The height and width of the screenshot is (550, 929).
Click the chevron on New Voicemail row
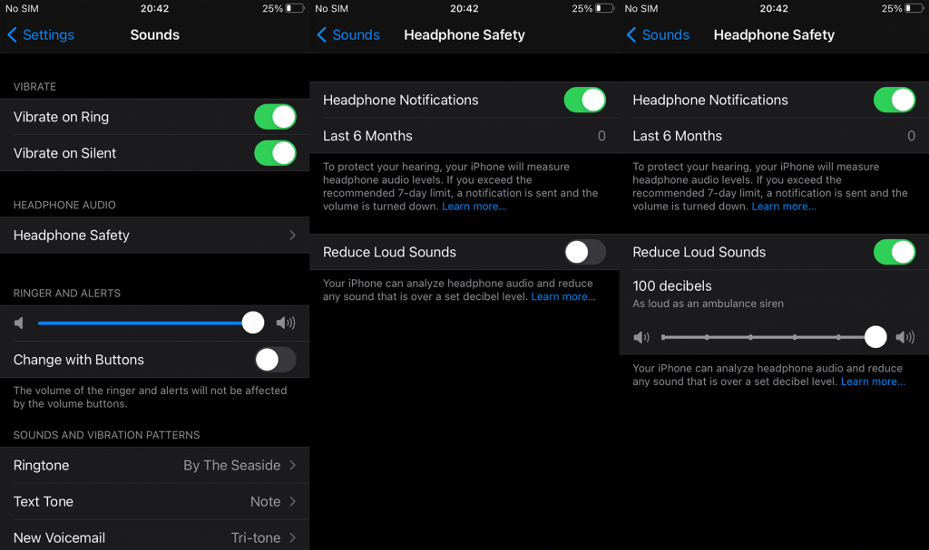(x=292, y=537)
